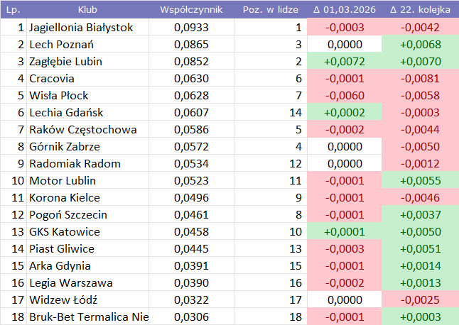
Task: Select the Lp. column header
Action: (13, 10)
